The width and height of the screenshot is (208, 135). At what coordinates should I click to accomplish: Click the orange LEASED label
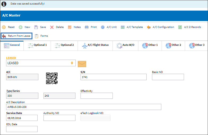(x=11, y=58)
